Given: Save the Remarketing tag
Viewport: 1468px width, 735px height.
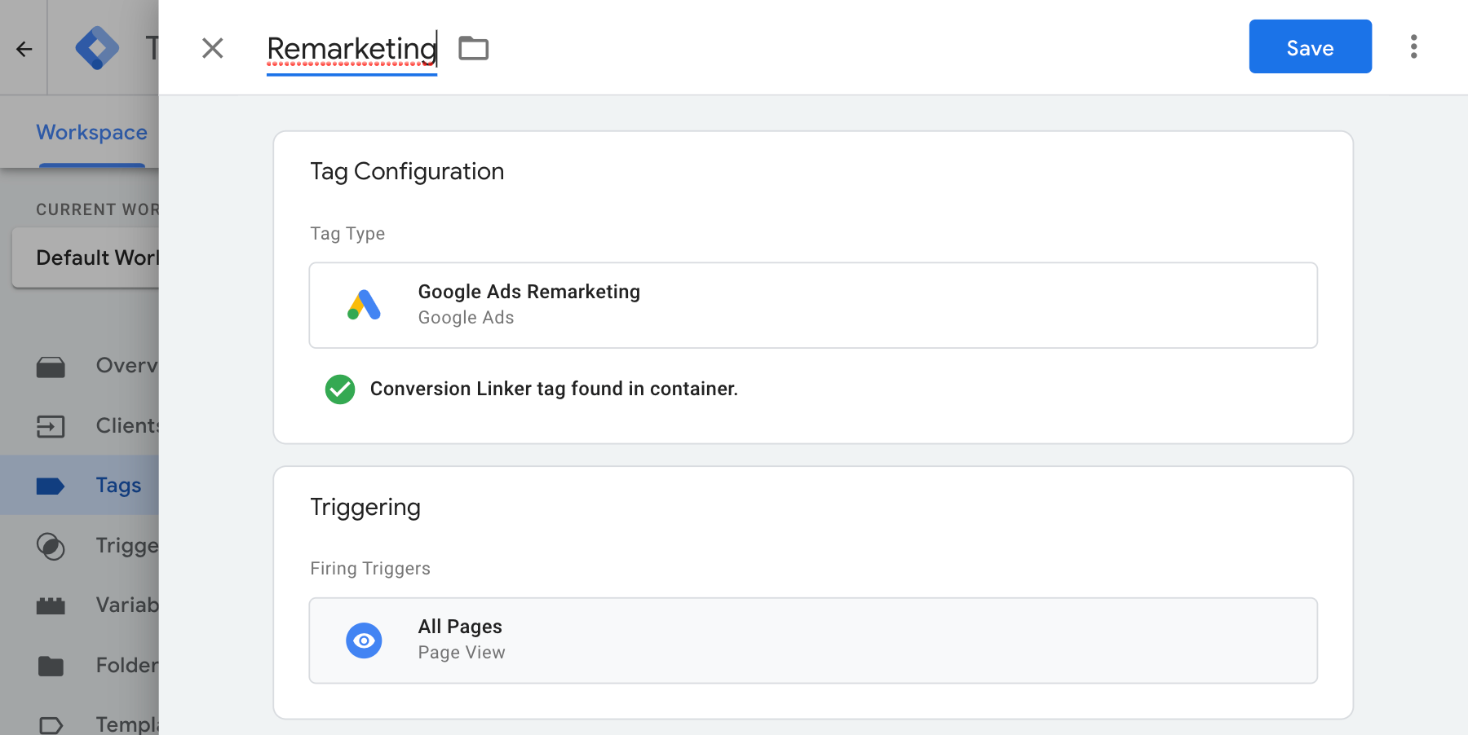Looking at the screenshot, I should [1310, 47].
